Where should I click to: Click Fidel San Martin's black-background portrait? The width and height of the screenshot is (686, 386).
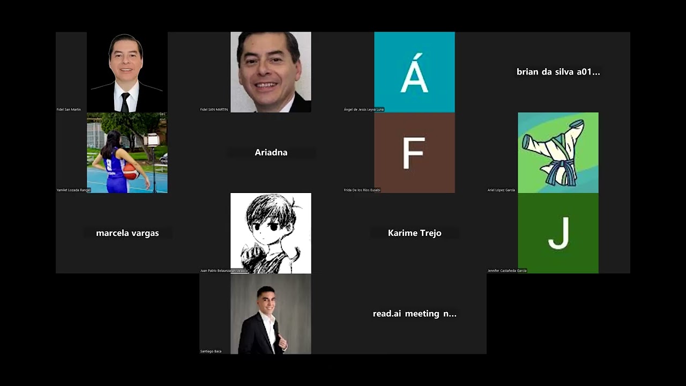pyautogui.click(x=127, y=72)
